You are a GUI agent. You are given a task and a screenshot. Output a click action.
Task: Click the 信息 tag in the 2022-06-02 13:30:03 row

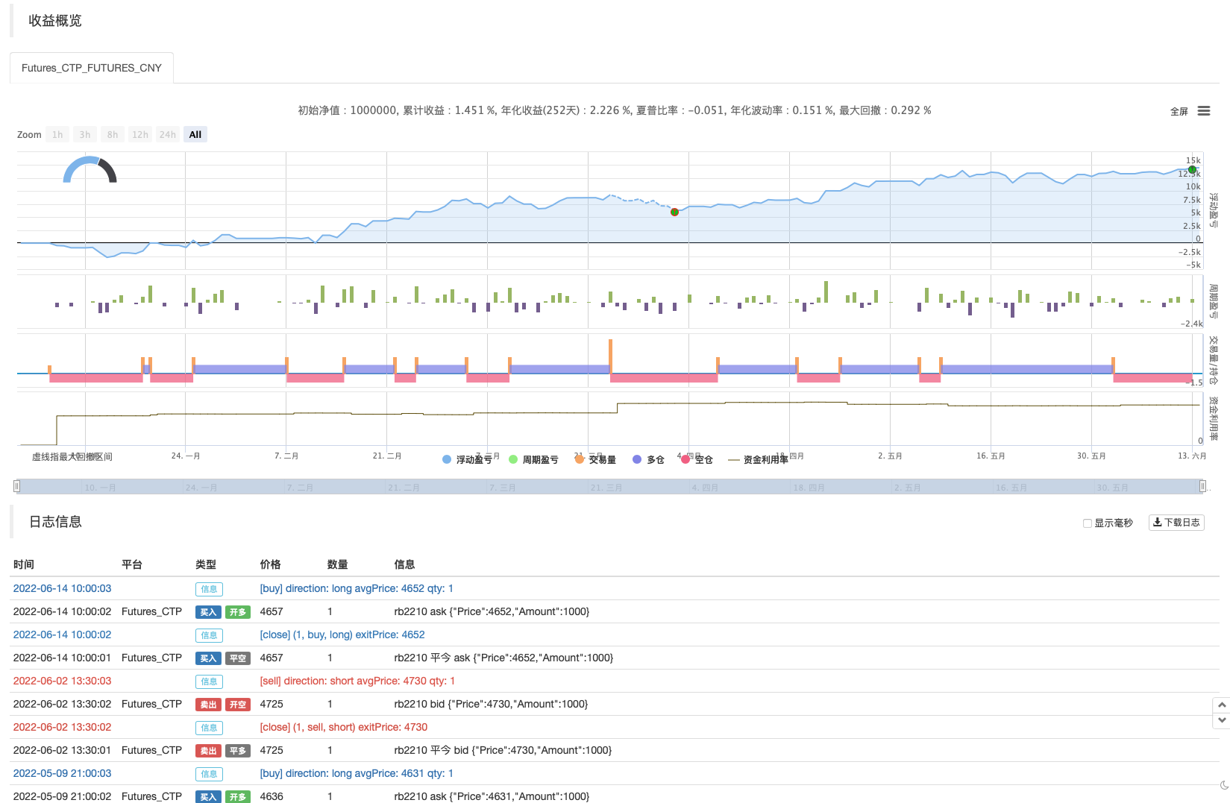[x=209, y=681]
